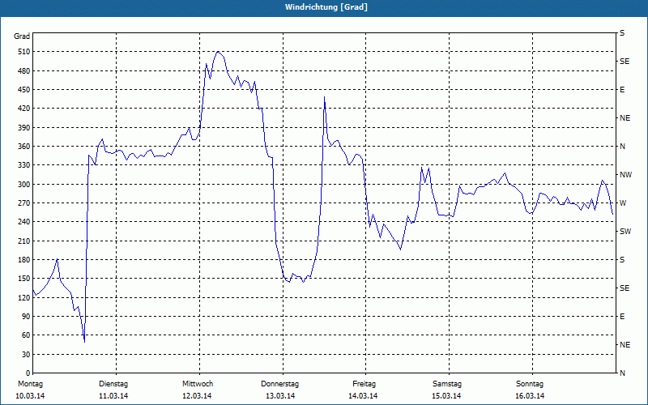Pick the date 13.03.14
Viewport: 648px width, 405px height.
280,396
